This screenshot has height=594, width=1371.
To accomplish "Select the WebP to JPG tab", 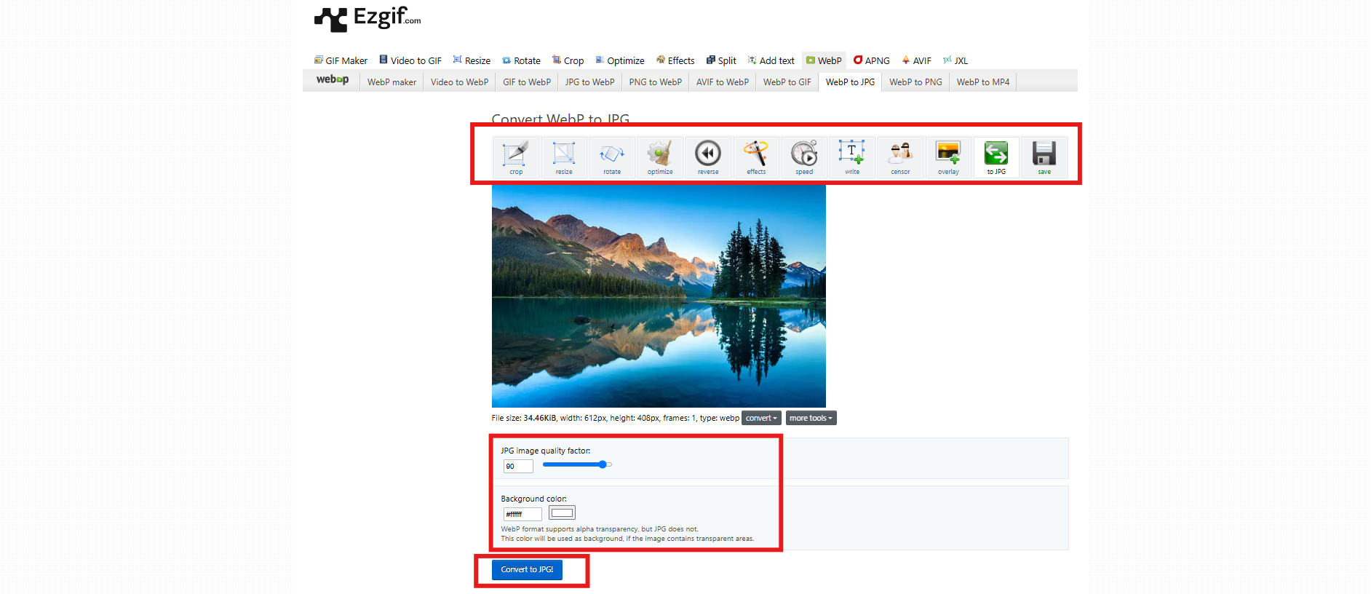I will (850, 82).
